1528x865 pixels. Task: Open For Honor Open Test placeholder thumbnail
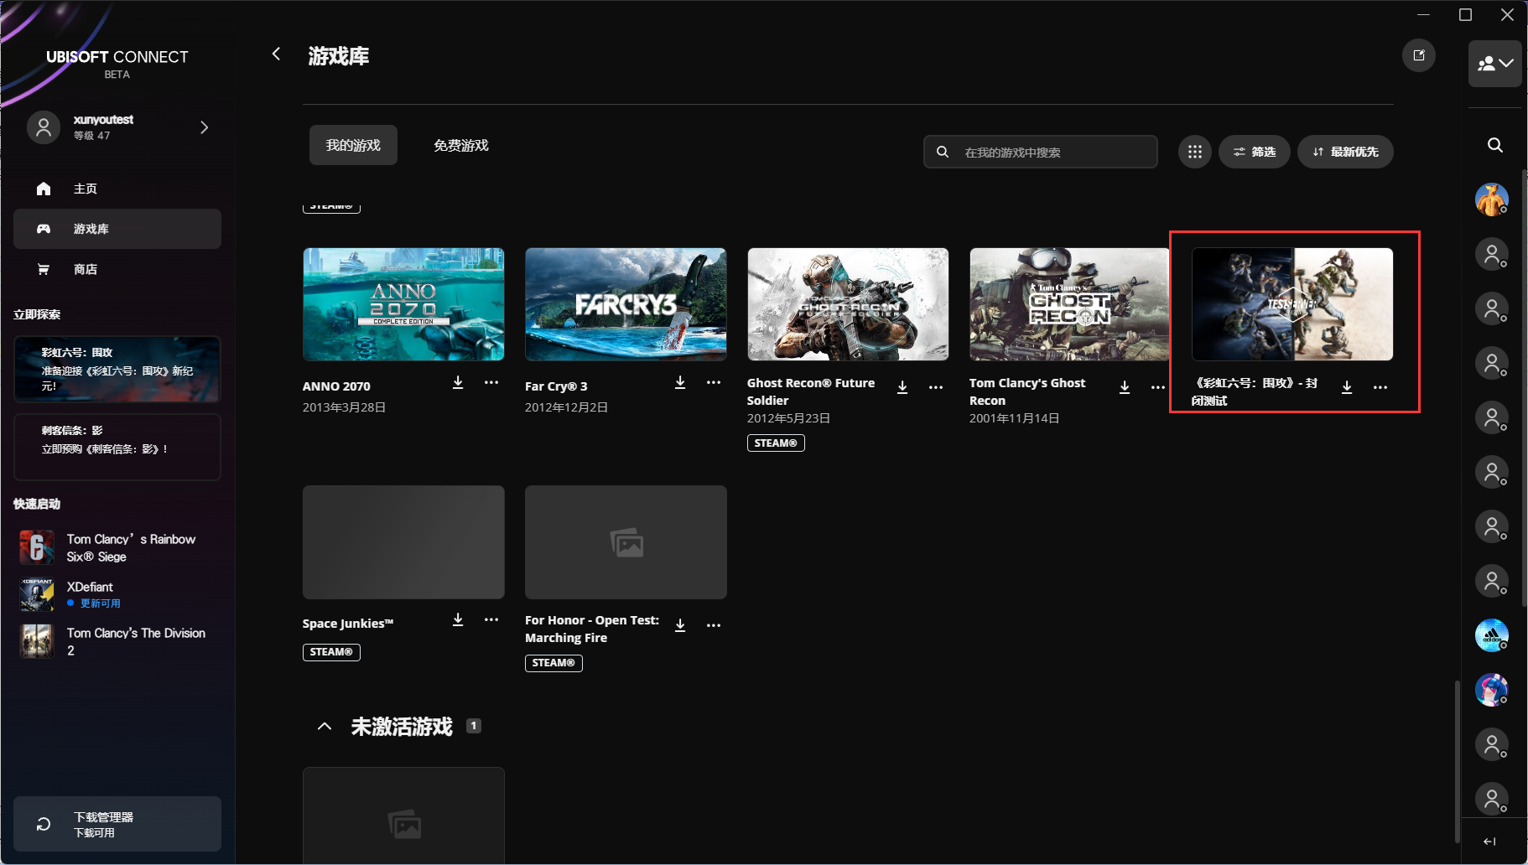coord(626,542)
